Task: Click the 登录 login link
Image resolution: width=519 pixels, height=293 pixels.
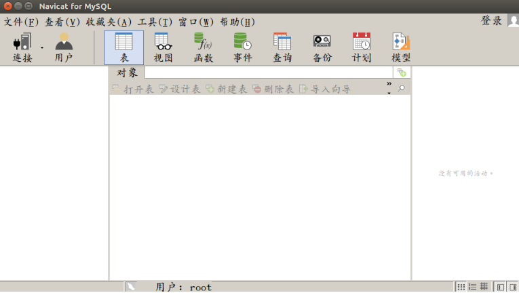Action: pyautogui.click(x=492, y=20)
